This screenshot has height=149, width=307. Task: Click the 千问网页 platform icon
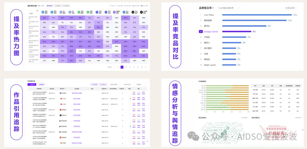[97, 12]
